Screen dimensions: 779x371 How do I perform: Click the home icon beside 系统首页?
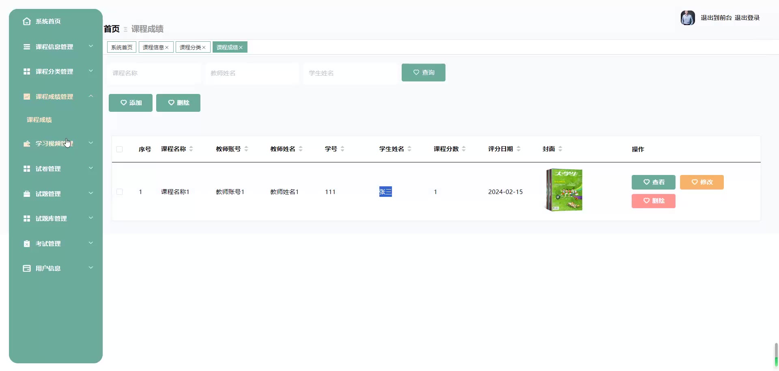point(27,21)
